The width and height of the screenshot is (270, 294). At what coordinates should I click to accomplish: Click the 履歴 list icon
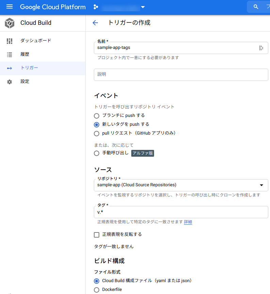pyautogui.click(x=10, y=55)
